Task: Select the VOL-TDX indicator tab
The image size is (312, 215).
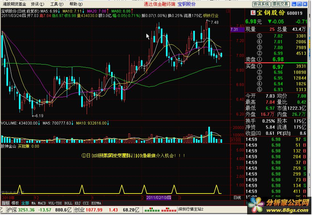Action: coord(55,203)
